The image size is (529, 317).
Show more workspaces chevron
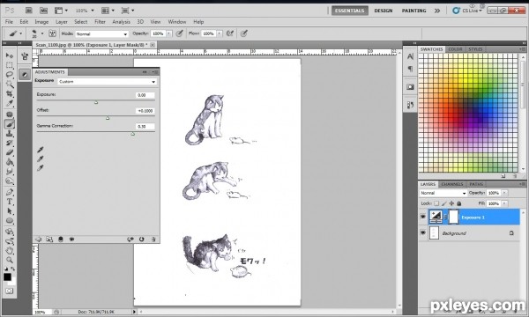[437, 11]
